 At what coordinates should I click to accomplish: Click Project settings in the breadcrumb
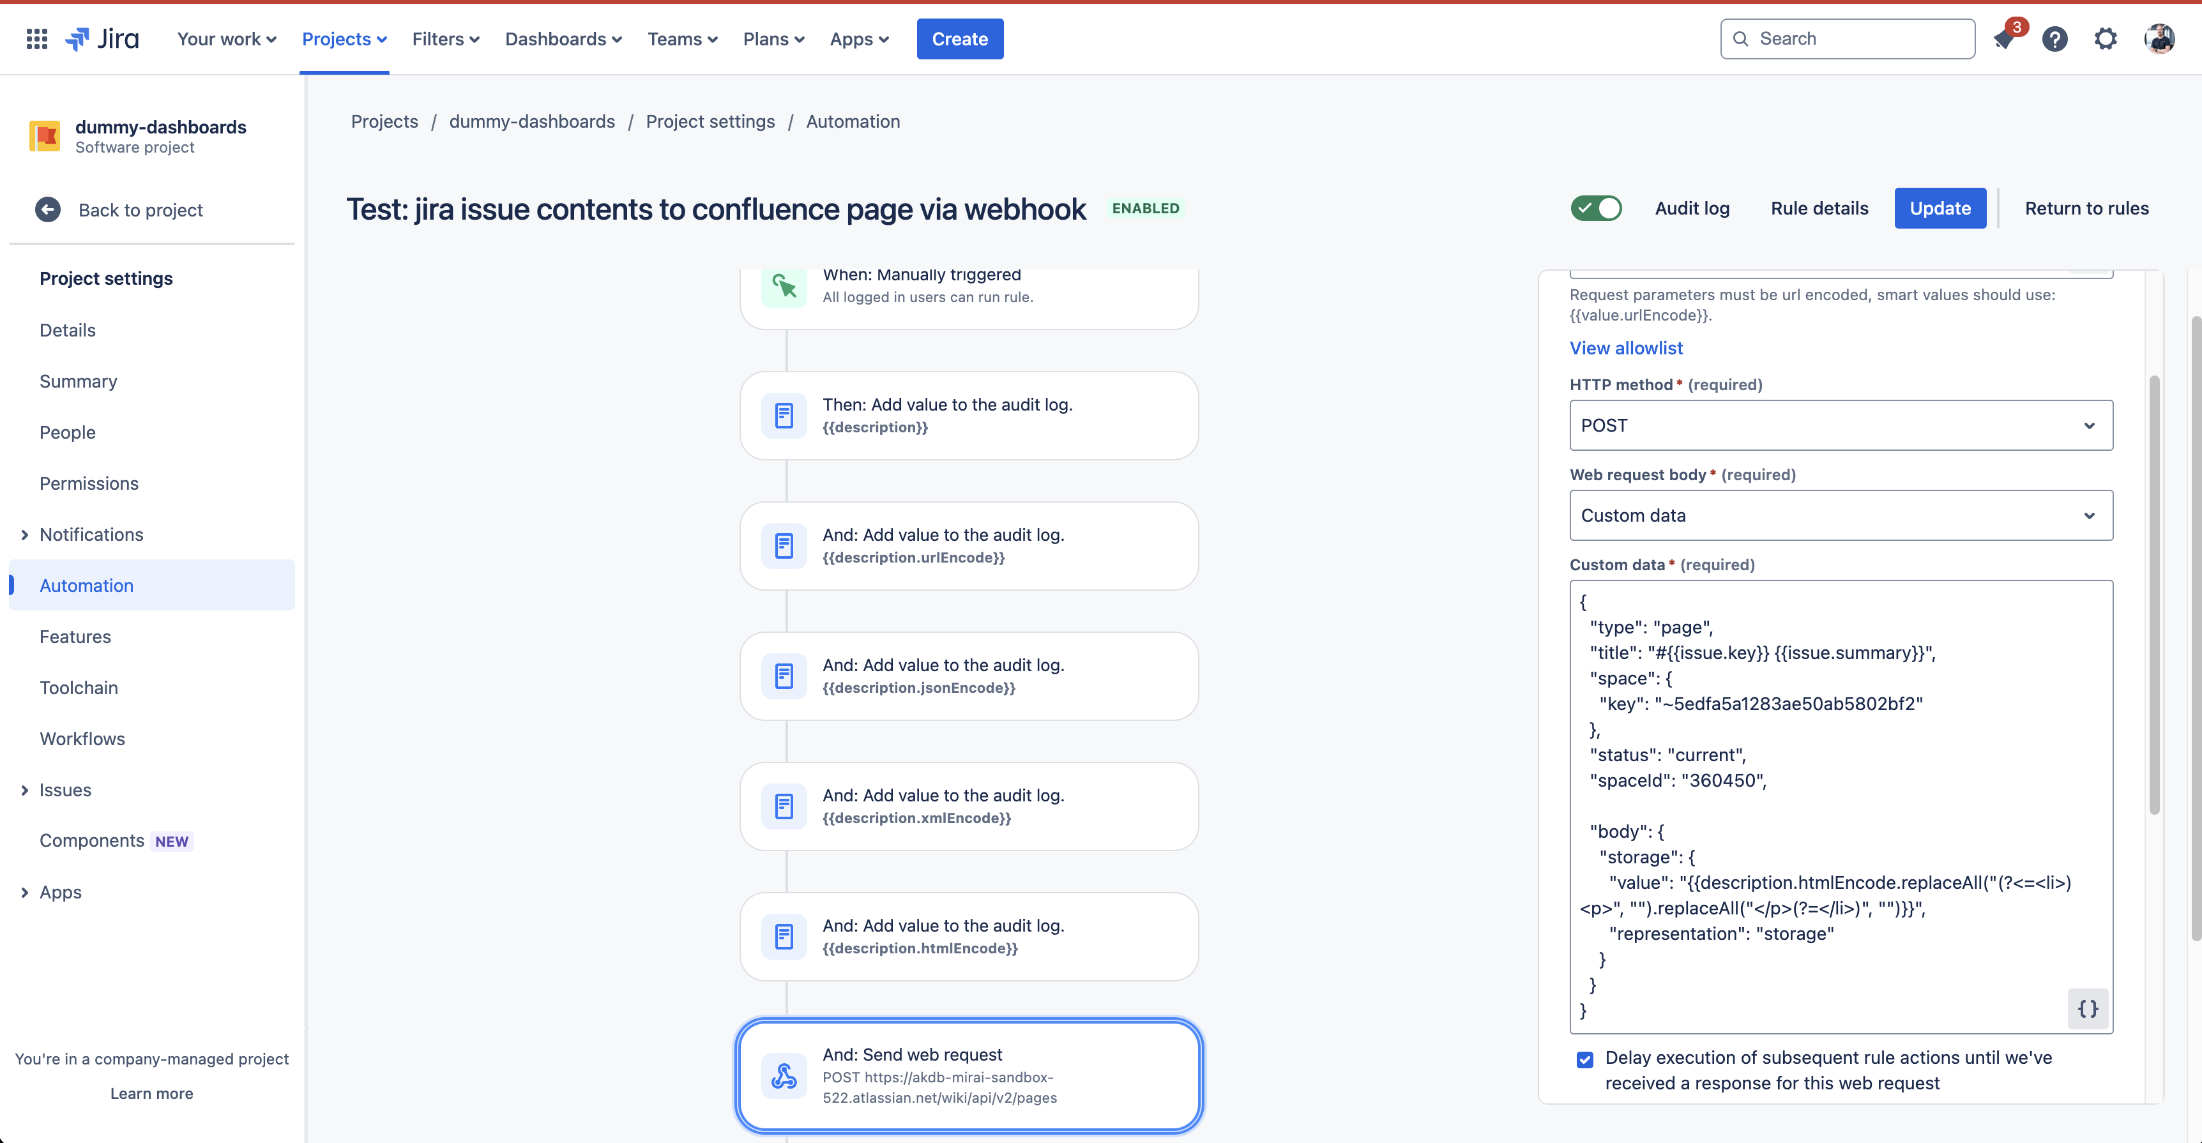[710, 122]
